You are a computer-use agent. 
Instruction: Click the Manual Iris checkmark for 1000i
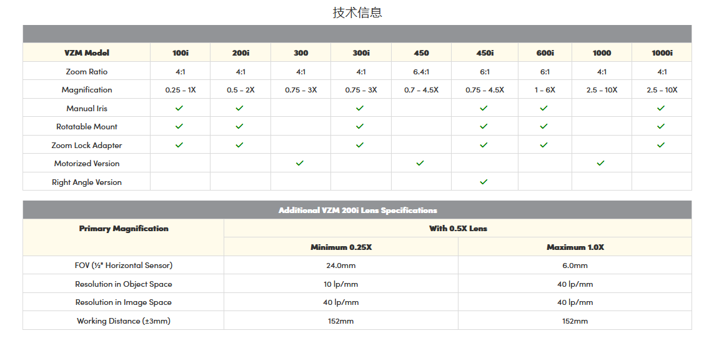click(x=661, y=108)
